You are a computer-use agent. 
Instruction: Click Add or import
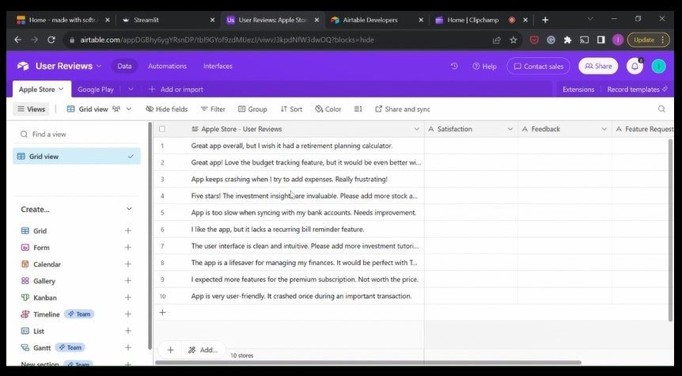tap(176, 89)
